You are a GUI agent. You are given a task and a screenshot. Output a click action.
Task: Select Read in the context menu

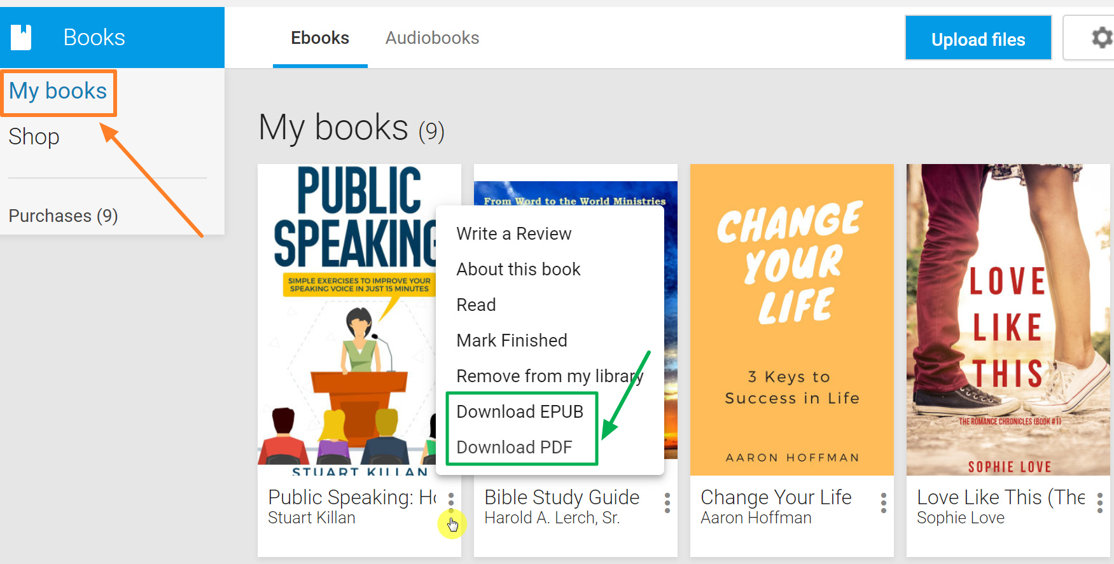[476, 305]
